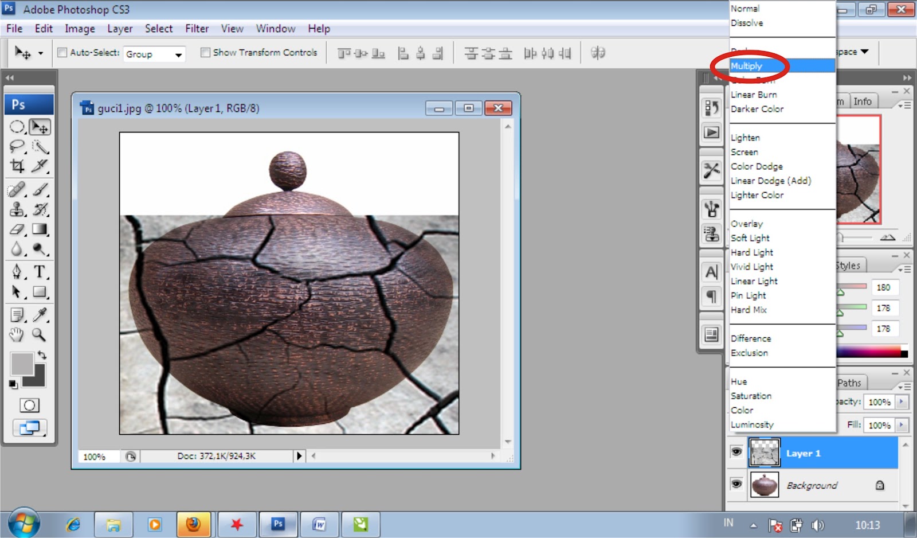Click the foreground color swatch
The height and width of the screenshot is (538, 917).
point(22,364)
